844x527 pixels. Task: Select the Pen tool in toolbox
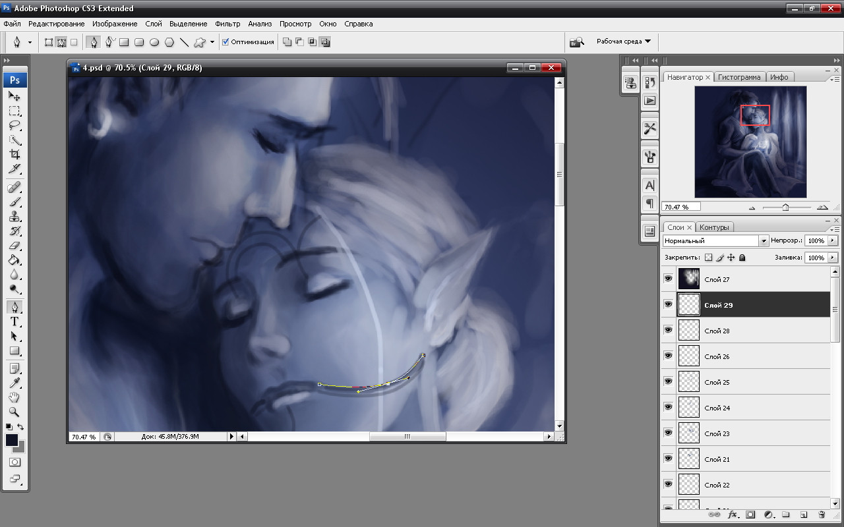[x=15, y=307]
